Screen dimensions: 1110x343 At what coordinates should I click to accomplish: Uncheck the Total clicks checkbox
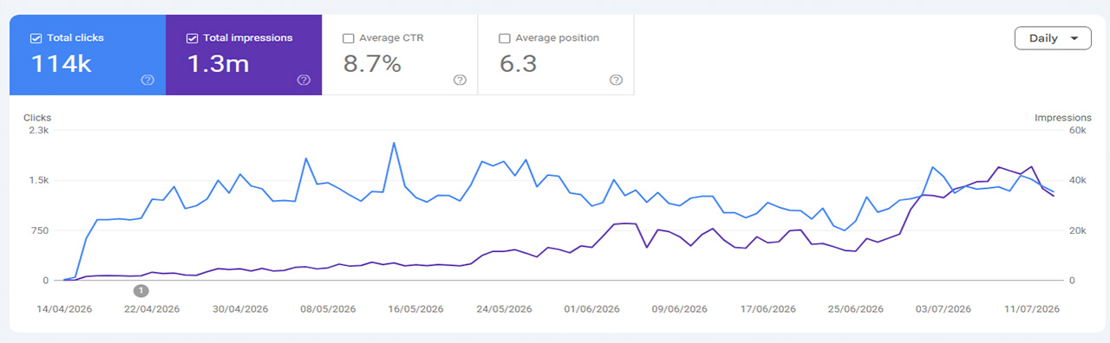click(x=36, y=38)
